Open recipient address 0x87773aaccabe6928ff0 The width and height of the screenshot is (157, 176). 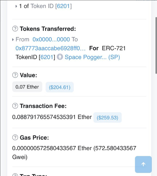(x=50, y=48)
